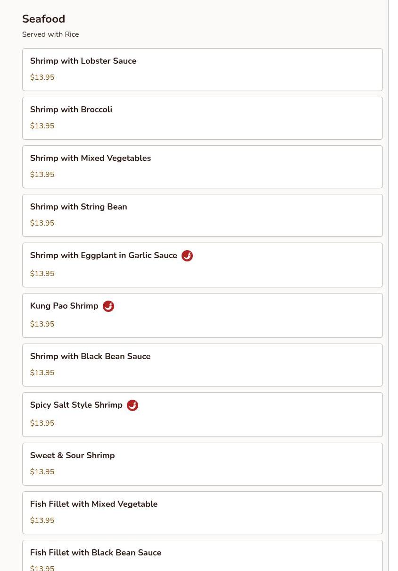Viewport: 398px width, 571px height.
Task: Click the chili pepper icon next to Kung Pao Shrimp
Action: click(108, 306)
